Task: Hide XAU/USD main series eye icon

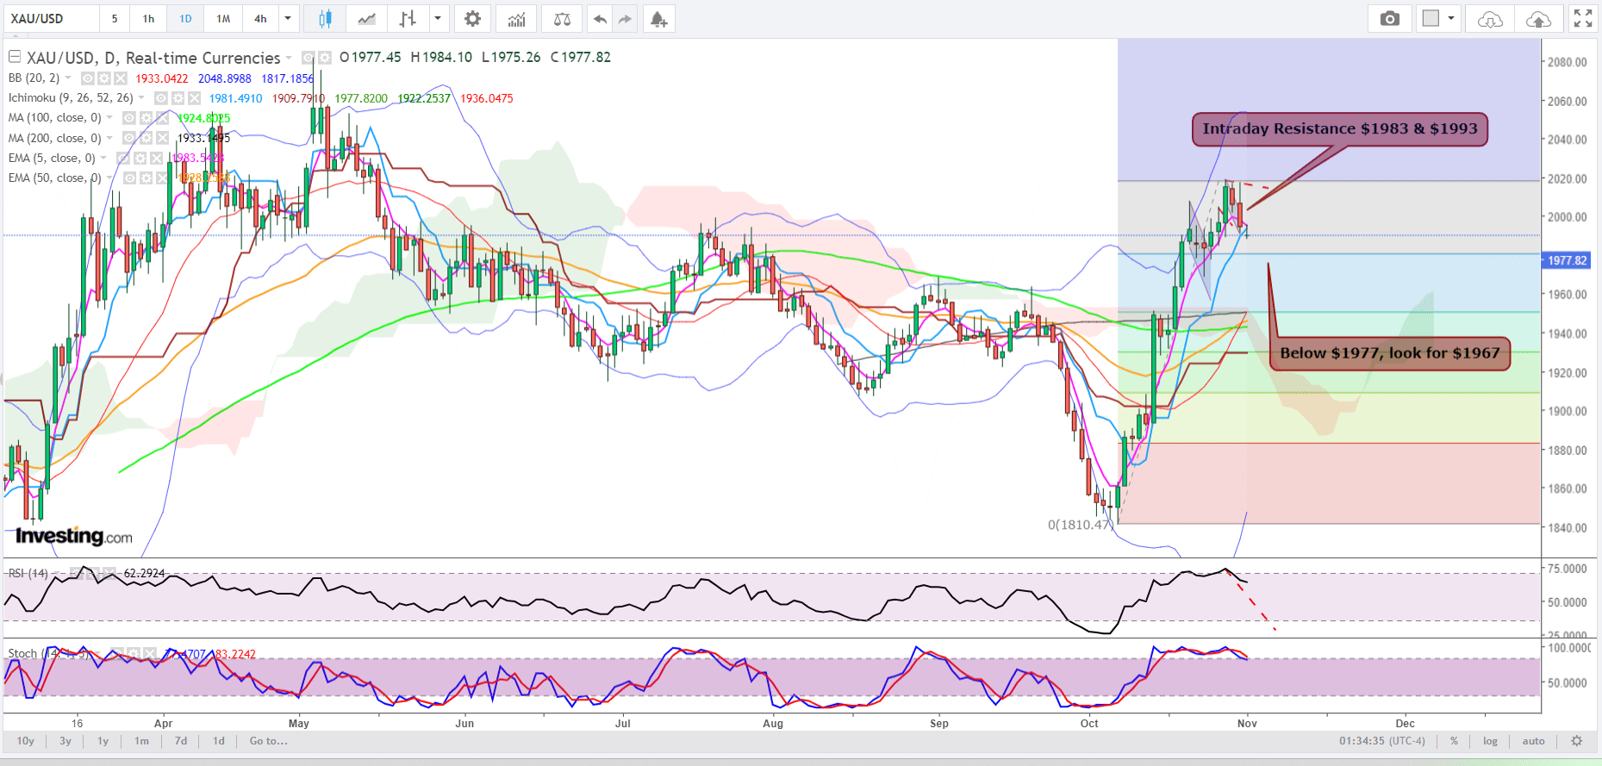Action: pyautogui.click(x=308, y=58)
